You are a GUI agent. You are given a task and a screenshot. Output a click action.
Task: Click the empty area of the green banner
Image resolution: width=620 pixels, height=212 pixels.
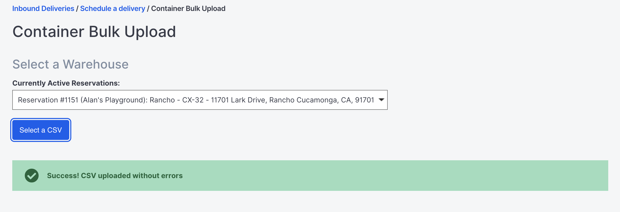tap(383, 176)
